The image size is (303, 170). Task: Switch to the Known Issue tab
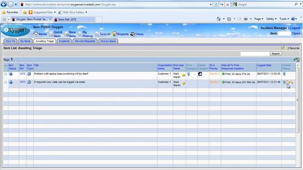click(x=108, y=41)
